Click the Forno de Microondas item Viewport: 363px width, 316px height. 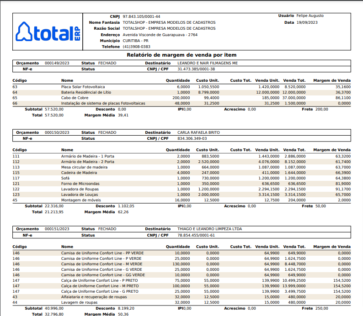80,184
